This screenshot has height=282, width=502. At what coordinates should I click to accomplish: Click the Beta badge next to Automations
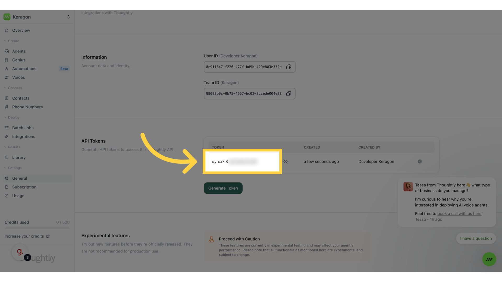point(64,69)
